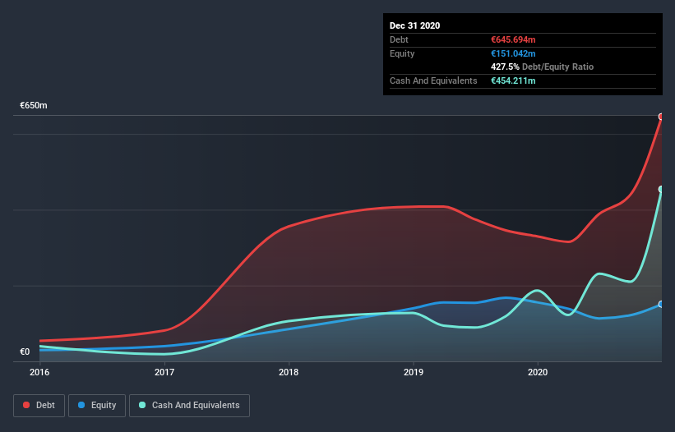
Task: Click the 2018 x-axis label
Action: [289, 372]
